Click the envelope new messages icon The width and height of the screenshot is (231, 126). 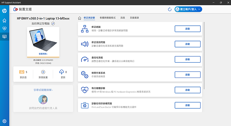(22, 72)
